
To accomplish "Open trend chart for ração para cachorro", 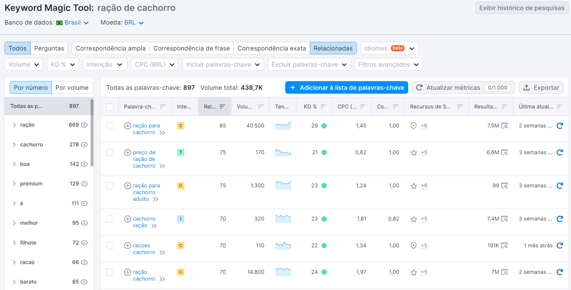I will click(283, 126).
